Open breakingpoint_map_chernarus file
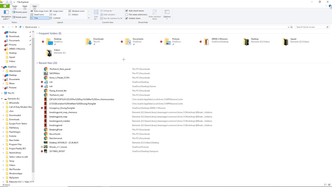This screenshot has width=332, height=187. [63, 112]
